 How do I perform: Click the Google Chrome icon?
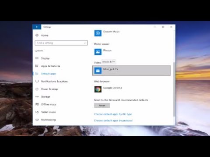(x=98, y=89)
